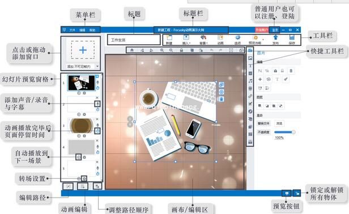Click the plus box to add a frame
The image size is (349, 214).
[83, 50]
